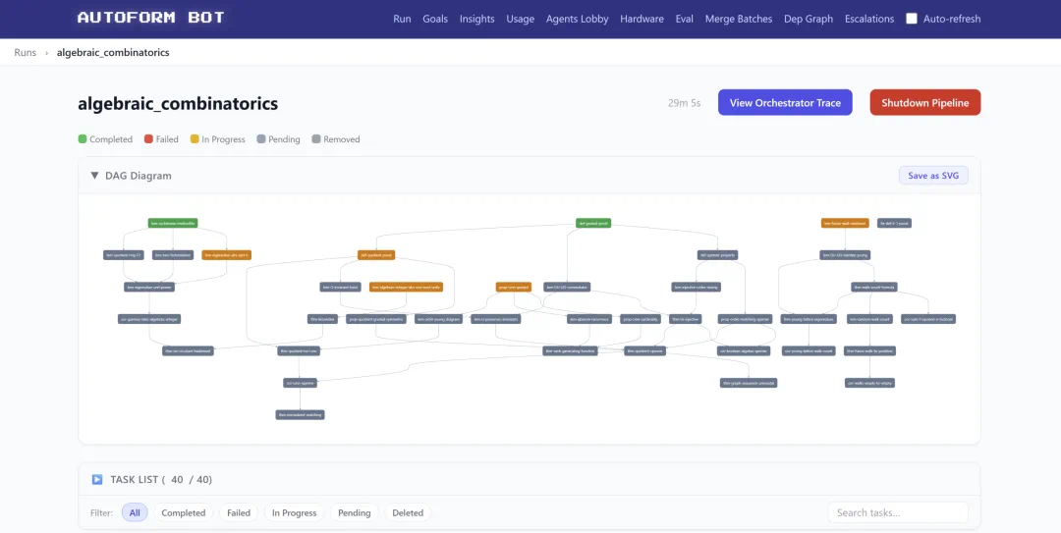
Task: Select the orange def-quotient-poset node
Action: click(x=376, y=255)
